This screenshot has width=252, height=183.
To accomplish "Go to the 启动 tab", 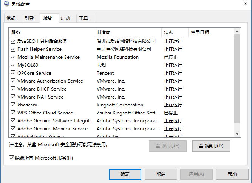I will pyautogui.click(x=65, y=19).
